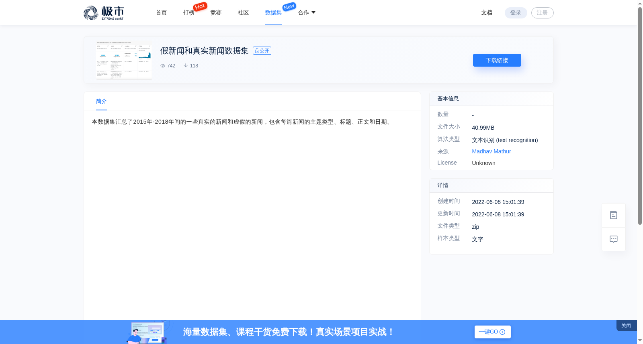Click the 基本信息 panel heading
Viewport: 643px width, 344px height.
(448, 99)
